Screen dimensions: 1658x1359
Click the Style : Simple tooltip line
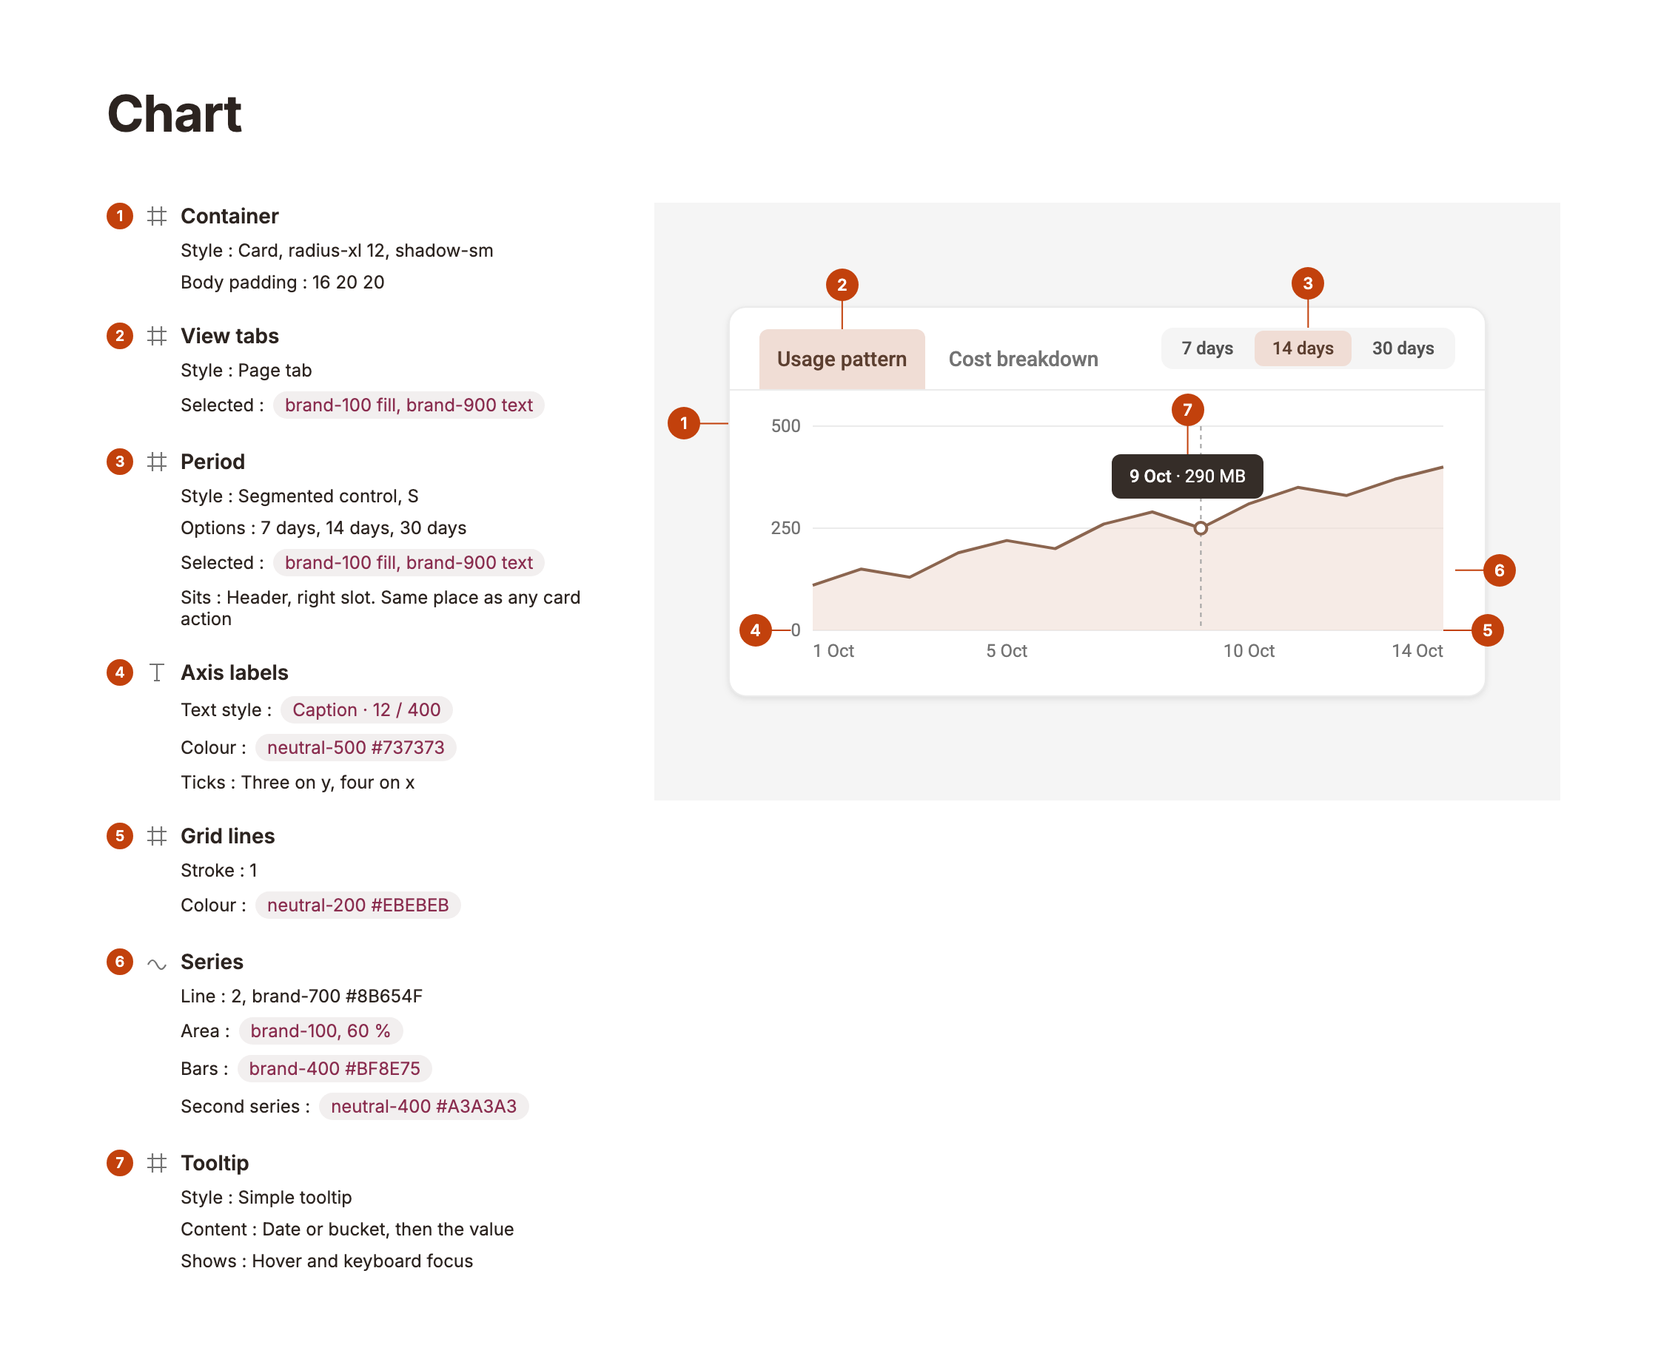(x=266, y=1197)
